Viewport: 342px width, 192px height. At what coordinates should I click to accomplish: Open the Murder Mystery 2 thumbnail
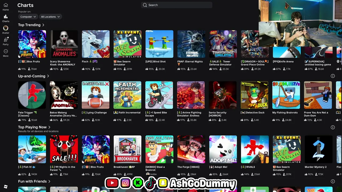(x=318, y=149)
